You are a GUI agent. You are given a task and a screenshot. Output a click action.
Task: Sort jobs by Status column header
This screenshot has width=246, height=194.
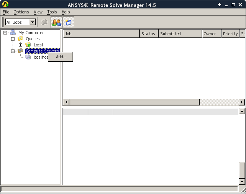(x=148, y=34)
